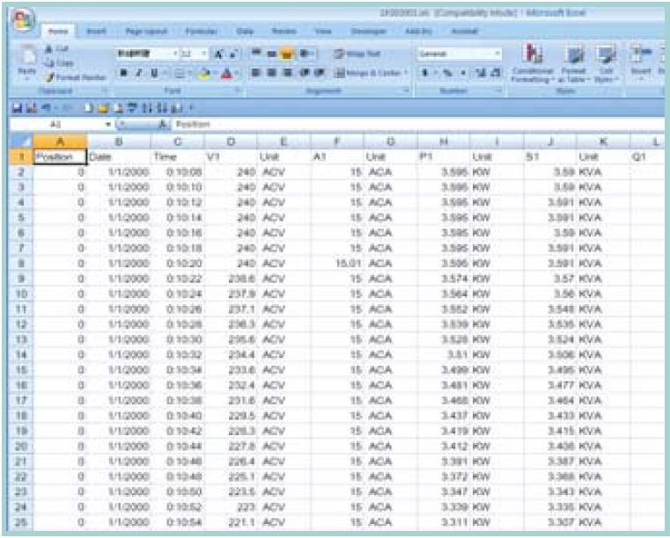Toggle Wrap Text for the selected cell
This screenshot has height=538, width=670.
[x=361, y=54]
